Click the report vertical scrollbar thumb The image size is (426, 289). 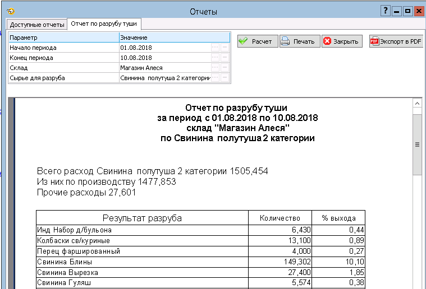[x=417, y=144]
